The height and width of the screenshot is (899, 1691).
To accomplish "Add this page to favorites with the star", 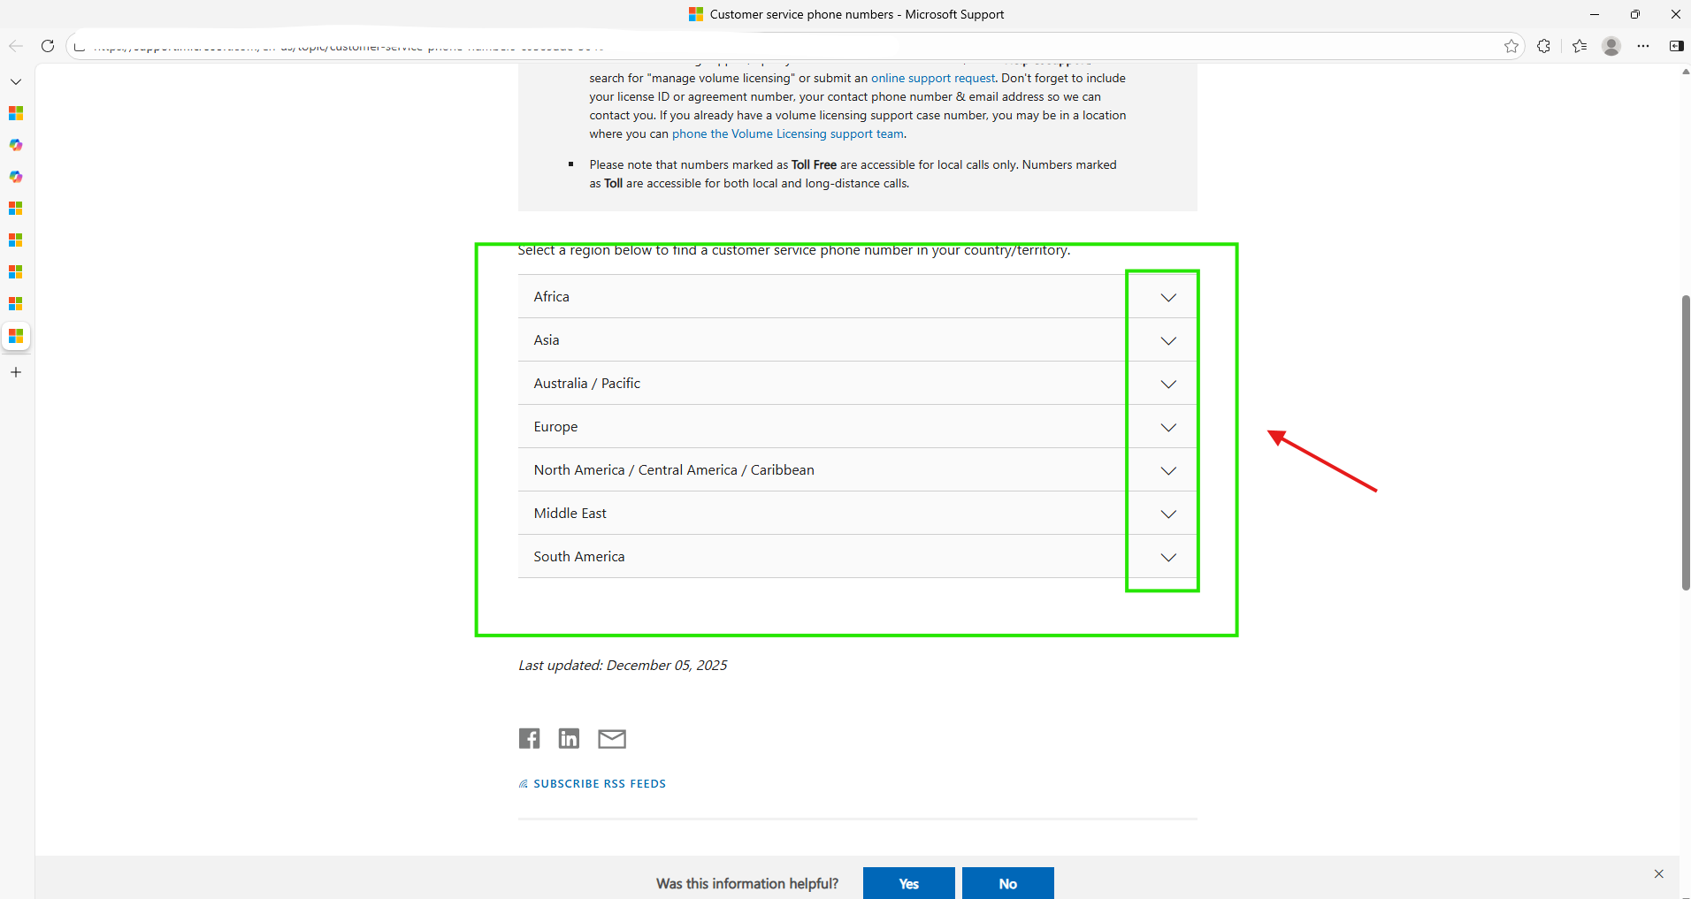I will 1511,46.
